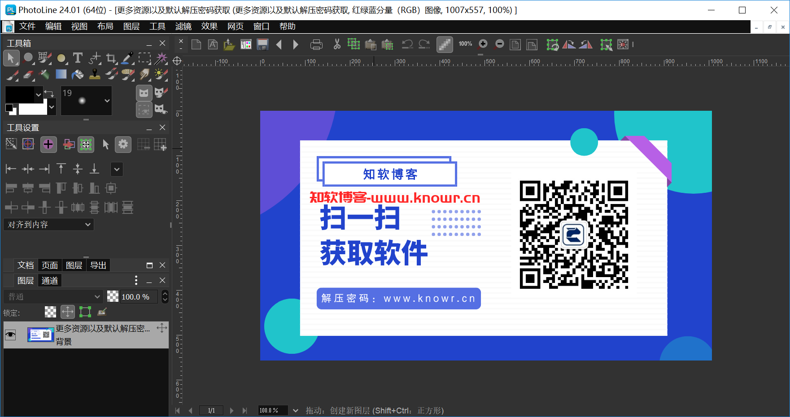Screen dimensions: 790x417
Task: Select the smudge finger tool
Action: [x=144, y=74]
